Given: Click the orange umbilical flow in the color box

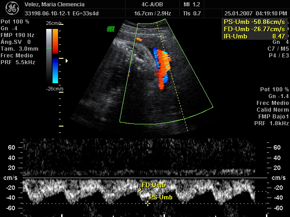Looking at the screenshot, I should [x=161, y=72].
